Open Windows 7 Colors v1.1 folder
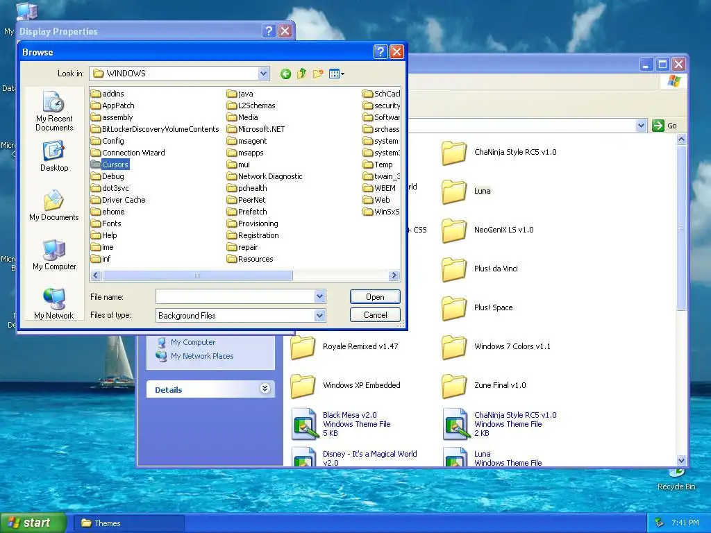This screenshot has width=711, height=533. [x=496, y=347]
